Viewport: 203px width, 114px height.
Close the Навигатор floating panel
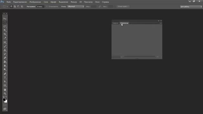tap(161, 21)
